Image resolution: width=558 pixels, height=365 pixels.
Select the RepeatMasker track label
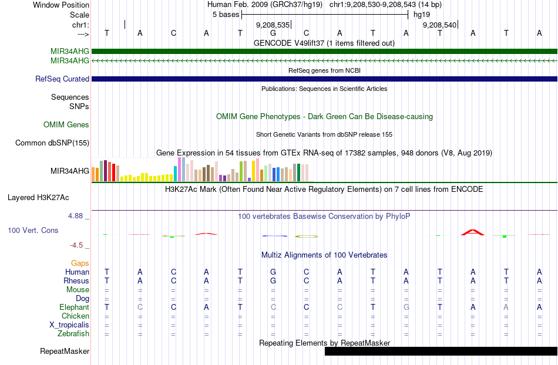coord(65,351)
